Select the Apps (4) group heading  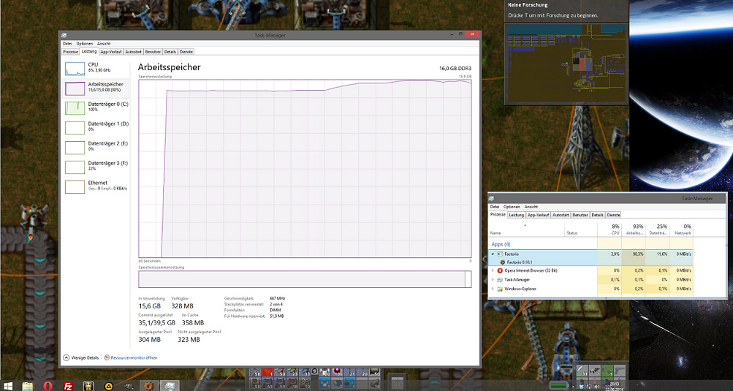501,244
